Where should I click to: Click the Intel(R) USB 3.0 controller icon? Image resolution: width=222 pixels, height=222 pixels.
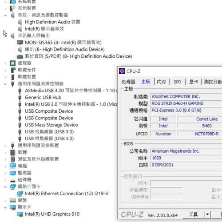click(x=20, y=104)
